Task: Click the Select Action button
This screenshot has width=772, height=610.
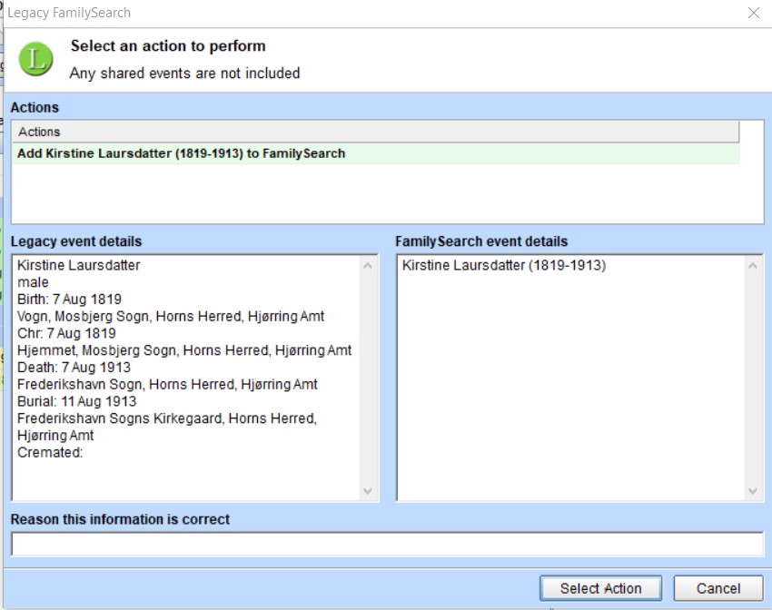Action: pyautogui.click(x=600, y=588)
